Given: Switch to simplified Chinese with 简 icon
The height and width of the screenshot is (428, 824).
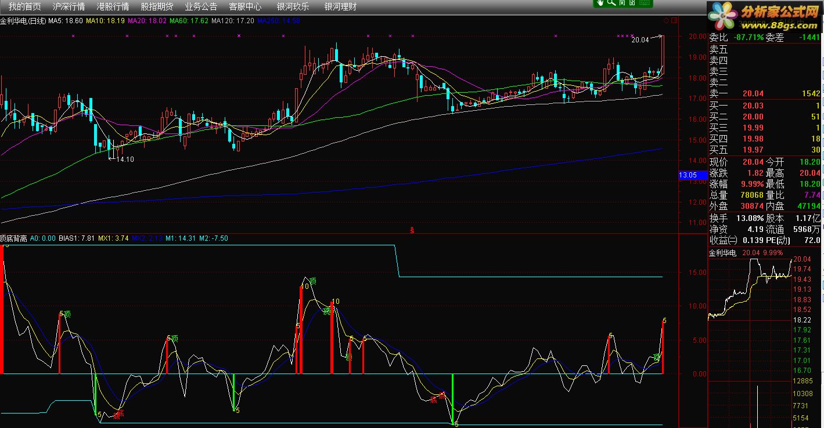Looking at the screenshot, I should 623,3.
